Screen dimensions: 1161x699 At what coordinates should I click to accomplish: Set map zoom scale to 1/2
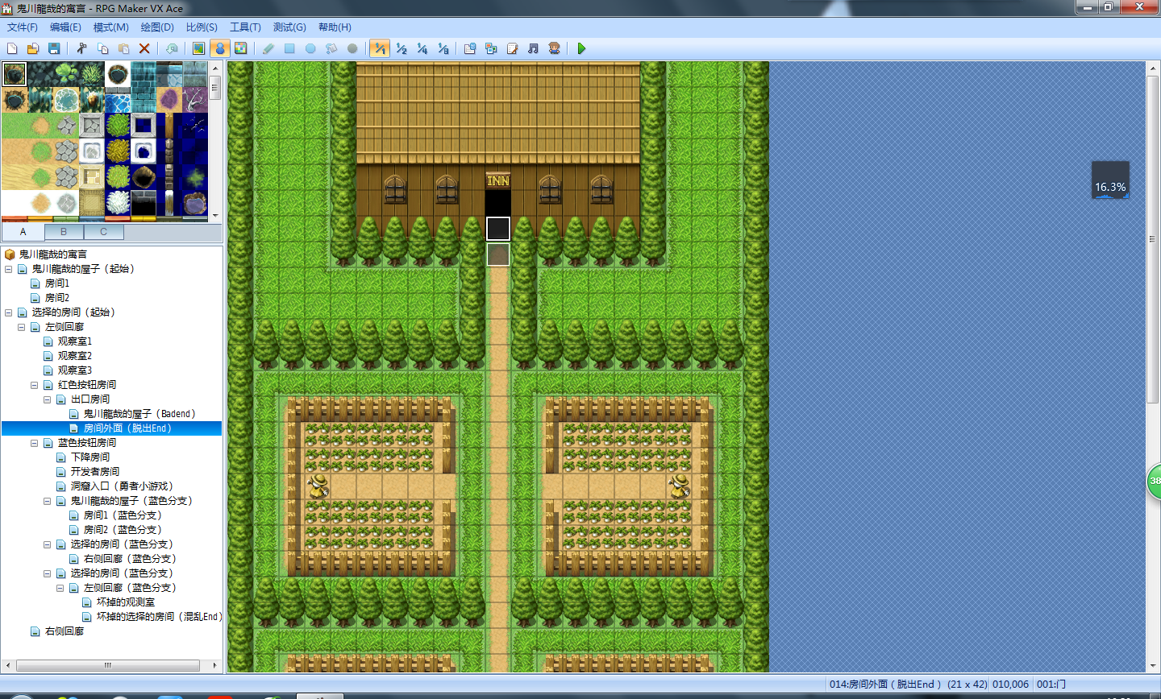pyautogui.click(x=401, y=48)
